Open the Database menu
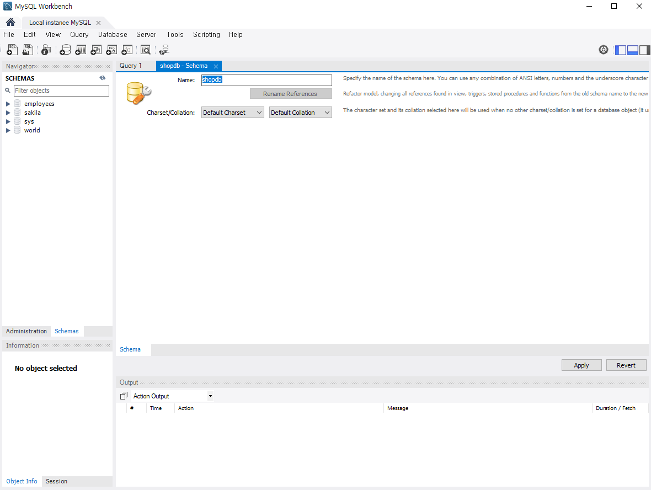The width and height of the screenshot is (651, 490). click(x=113, y=34)
